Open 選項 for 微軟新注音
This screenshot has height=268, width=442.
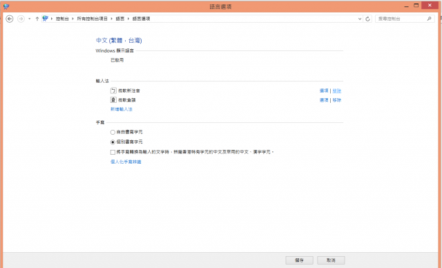tap(324, 90)
